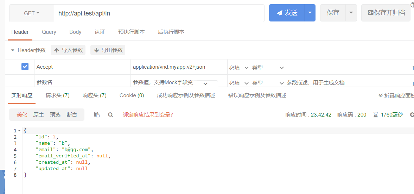Open 类型 dropdown in Accept row
The height and width of the screenshot is (194, 414).
click(268, 68)
